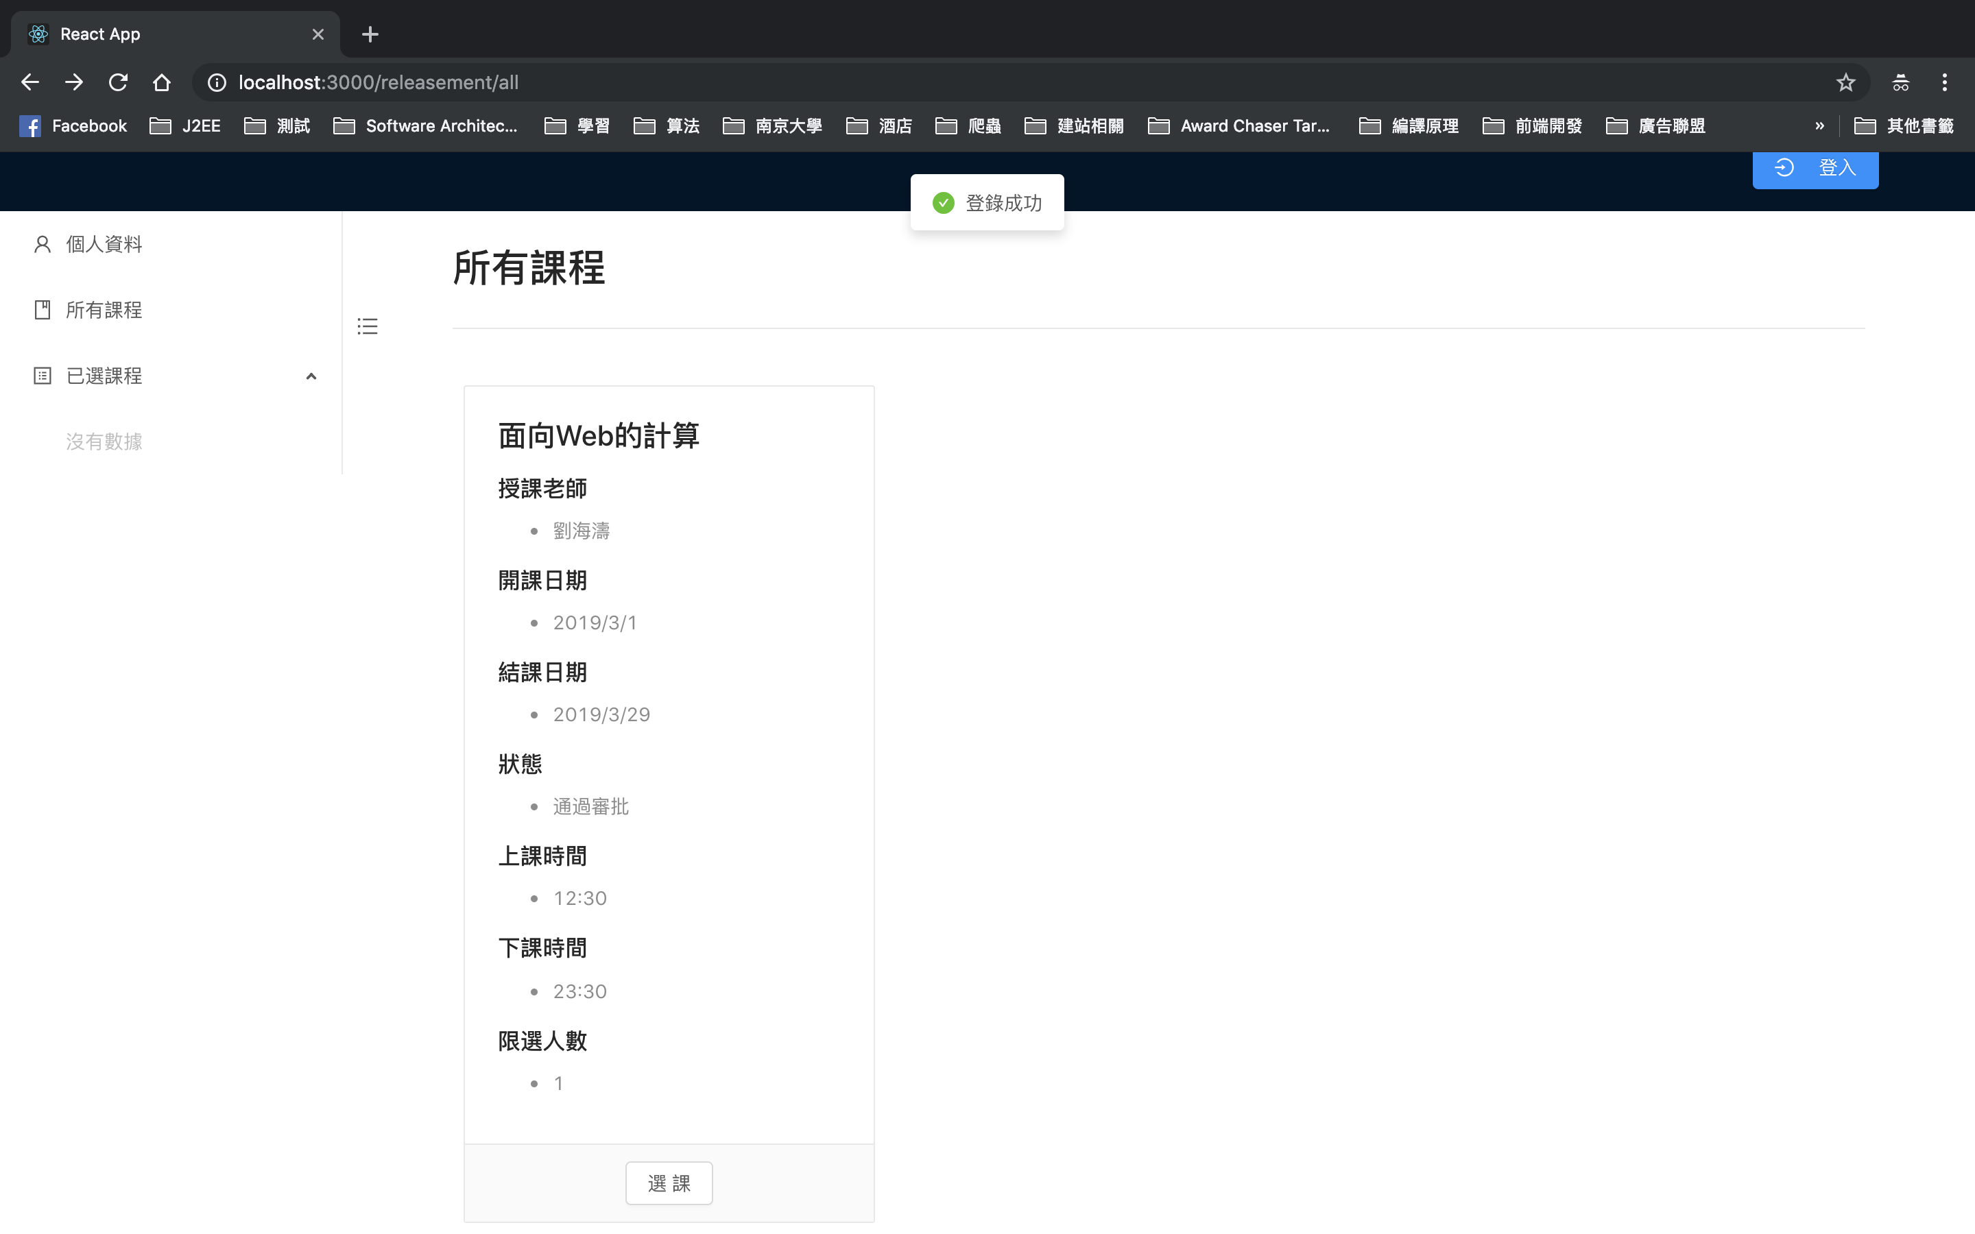The image size is (1975, 1234).
Task: Click the forward navigation arrow
Action: click(74, 82)
